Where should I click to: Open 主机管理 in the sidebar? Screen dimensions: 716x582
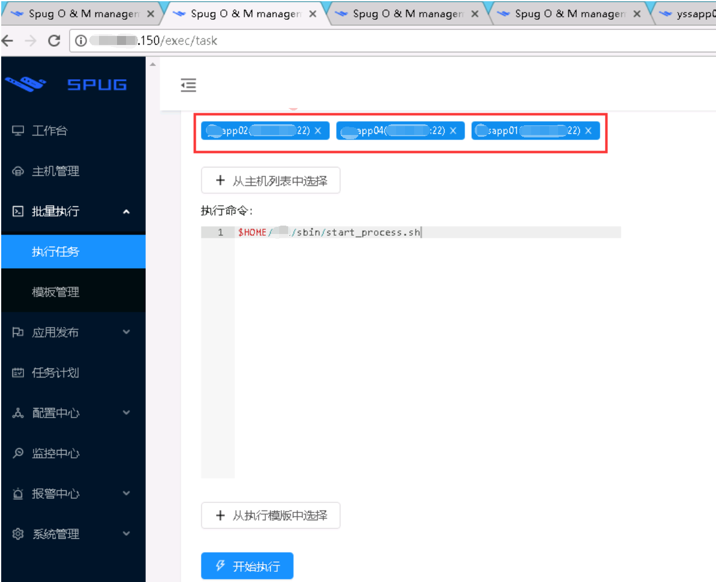pos(73,171)
